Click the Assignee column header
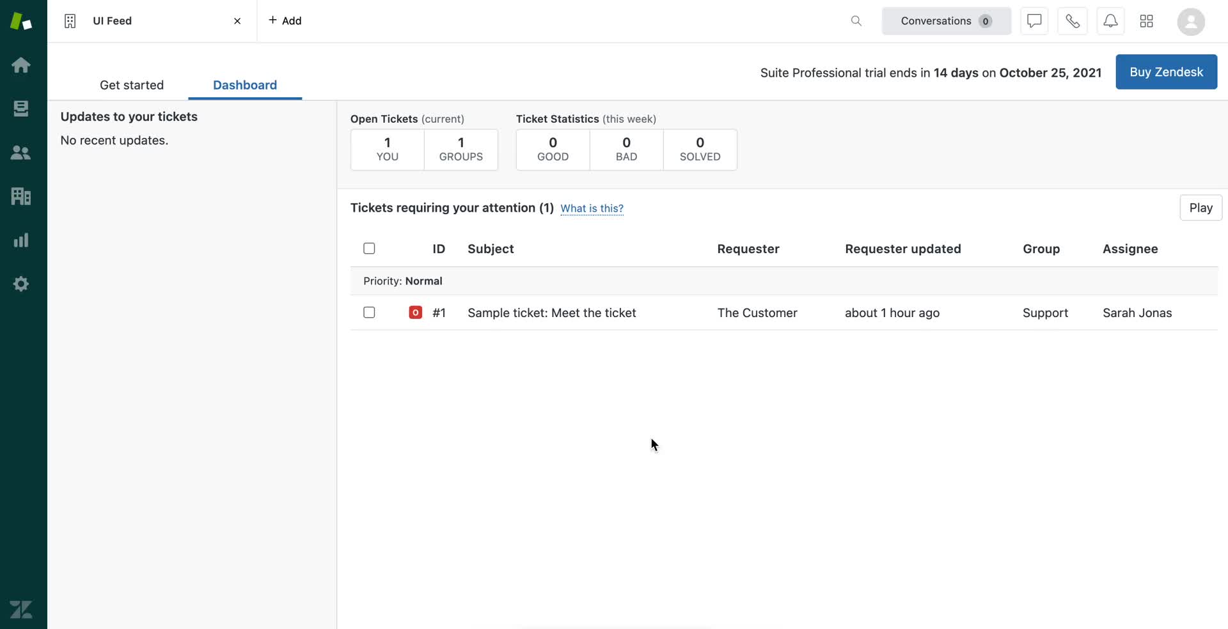1228x629 pixels. pos(1130,249)
